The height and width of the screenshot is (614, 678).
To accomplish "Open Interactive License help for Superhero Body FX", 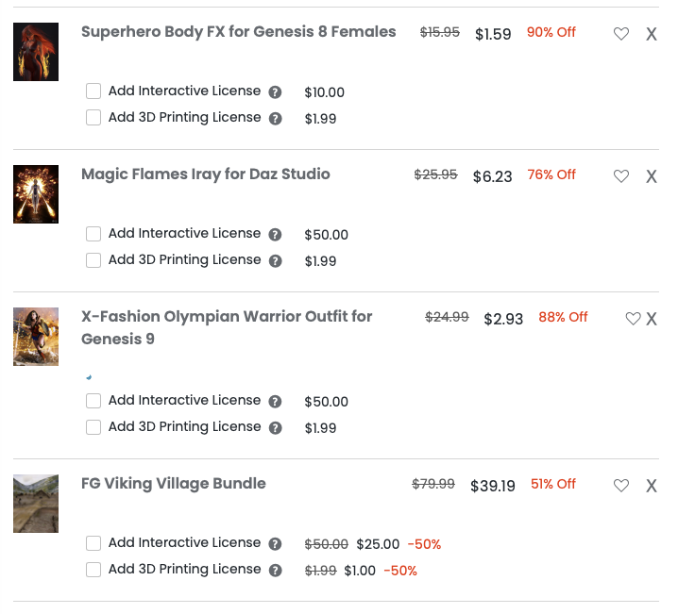I will pyautogui.click(x=275, y=92).
